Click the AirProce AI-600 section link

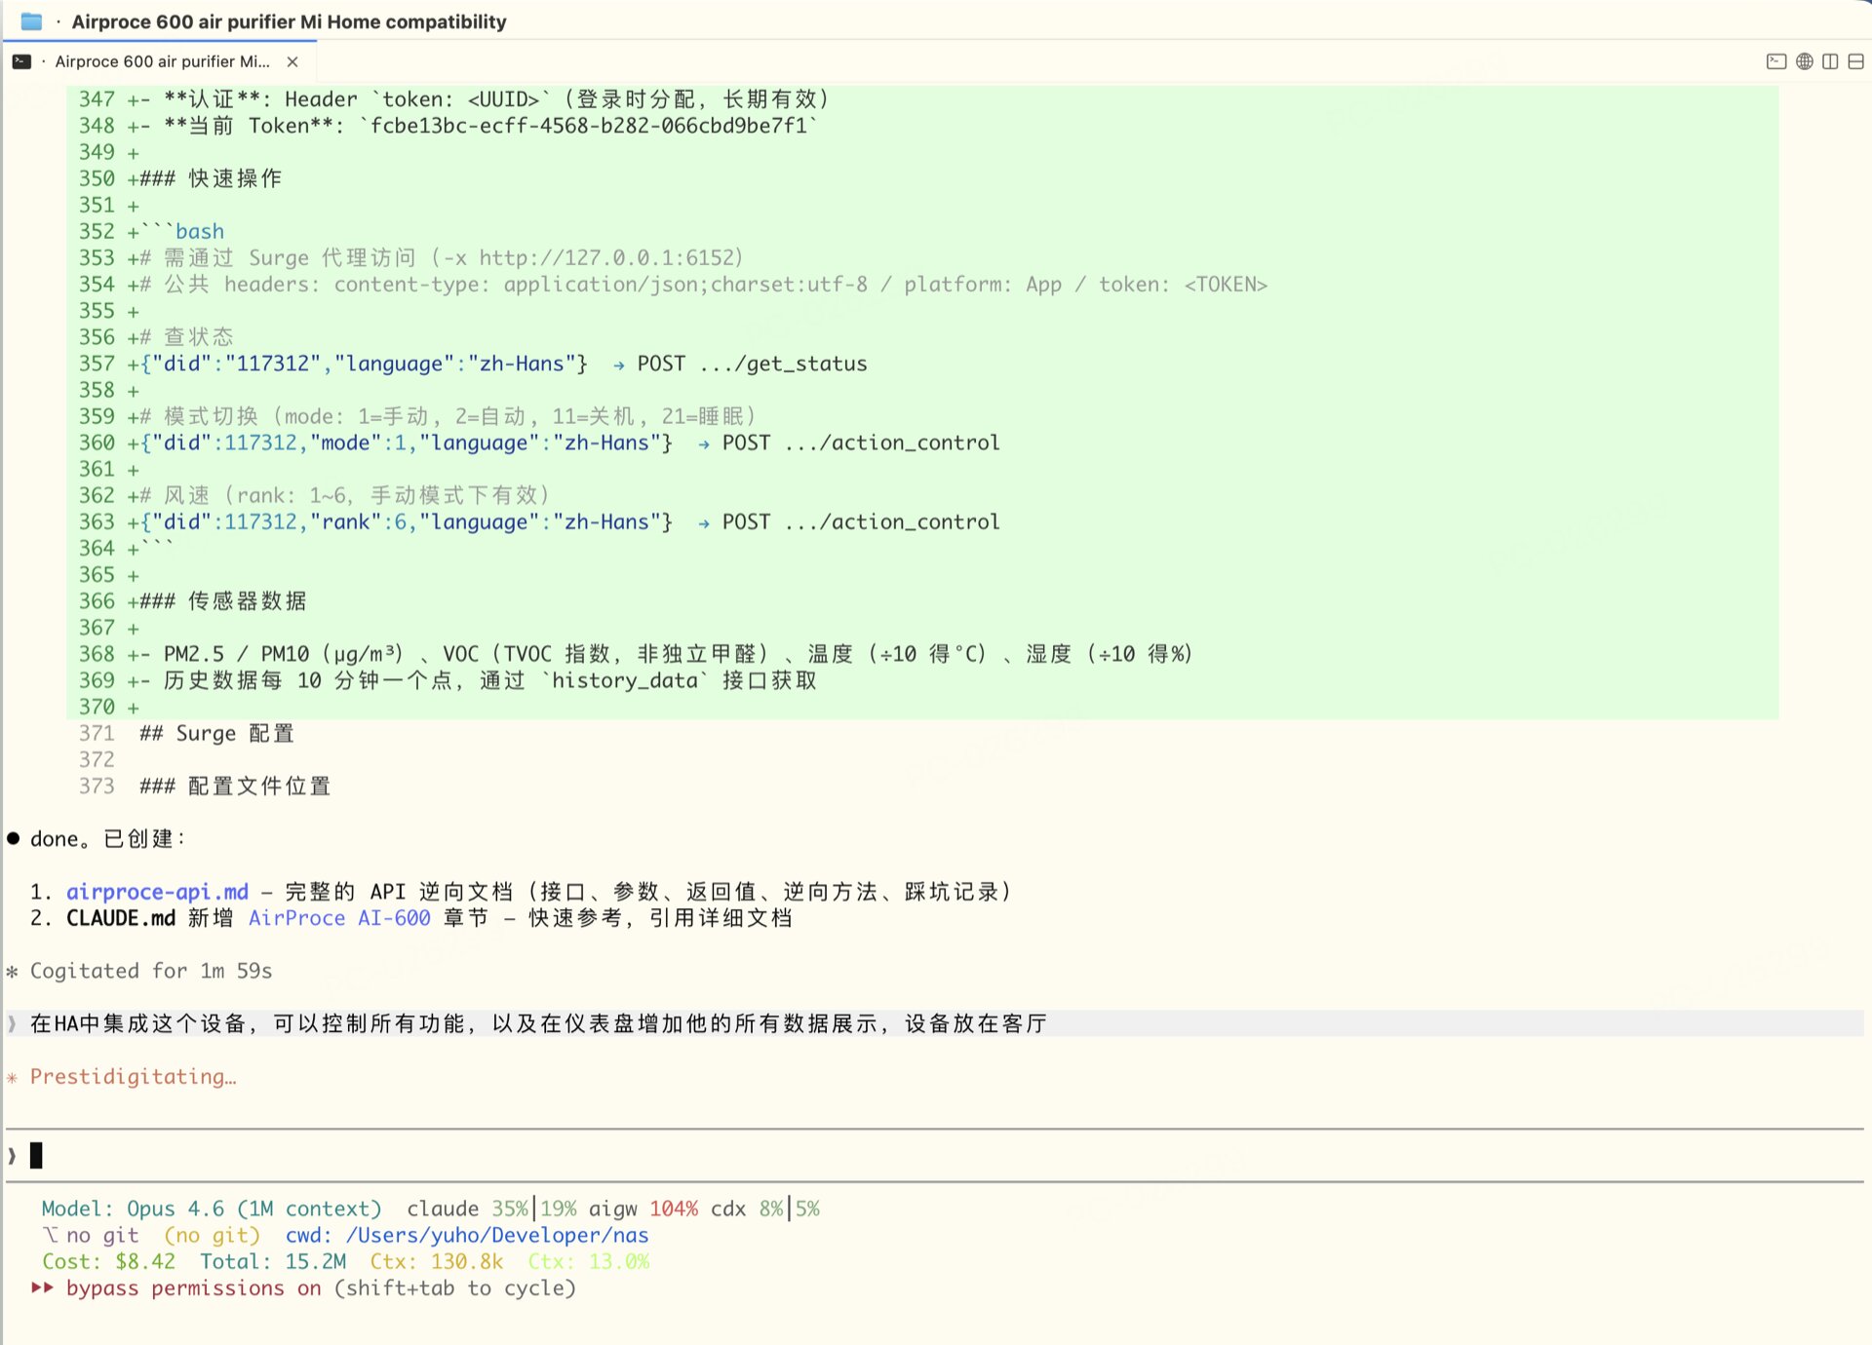click(339, 918)
